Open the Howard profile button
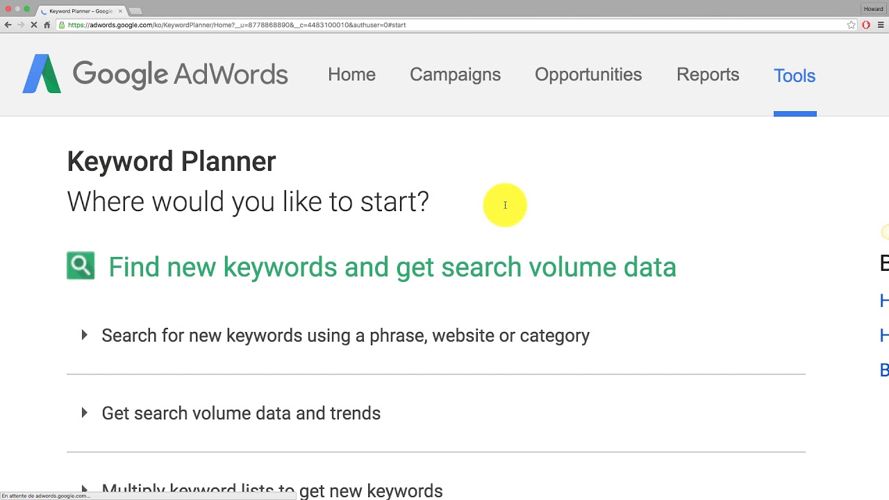 coord(873,9)
